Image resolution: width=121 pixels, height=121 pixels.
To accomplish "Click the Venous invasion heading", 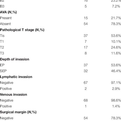I will (14, 94).
